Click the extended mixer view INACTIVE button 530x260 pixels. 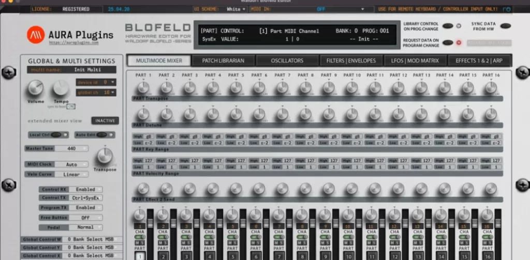pos(105,121)
